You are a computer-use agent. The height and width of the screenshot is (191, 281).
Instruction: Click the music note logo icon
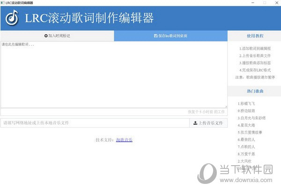pyautogui.click(x=12, y=18)
